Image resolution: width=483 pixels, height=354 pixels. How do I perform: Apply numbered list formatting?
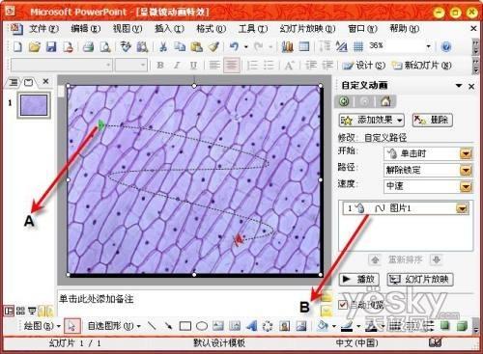point(252,66)
